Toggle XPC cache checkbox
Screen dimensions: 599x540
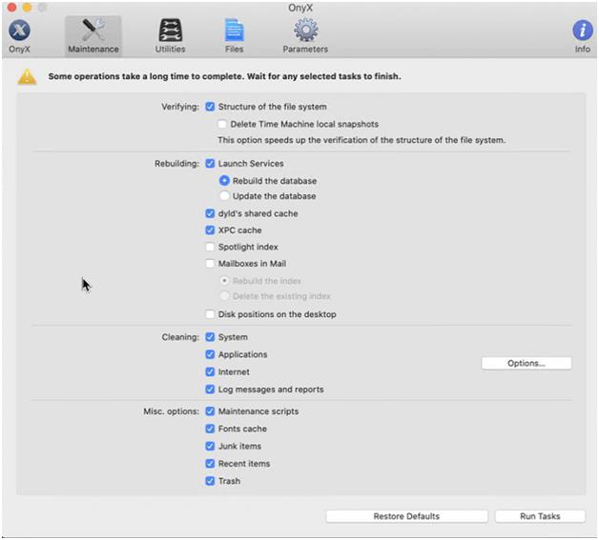point(210,230)
